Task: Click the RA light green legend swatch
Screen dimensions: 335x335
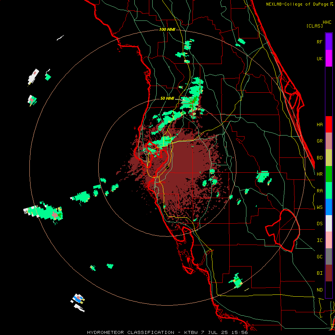Action: click(329, 191)
